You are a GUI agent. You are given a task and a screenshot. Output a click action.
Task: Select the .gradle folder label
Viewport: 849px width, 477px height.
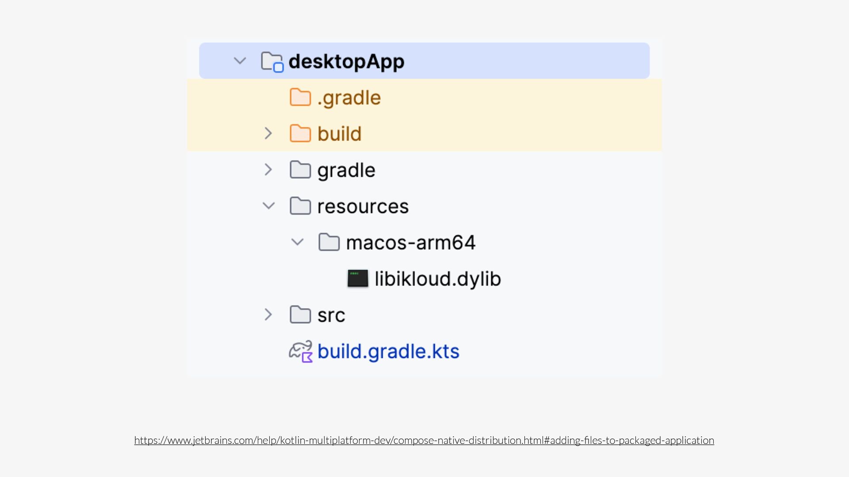[x=349, y=98]
